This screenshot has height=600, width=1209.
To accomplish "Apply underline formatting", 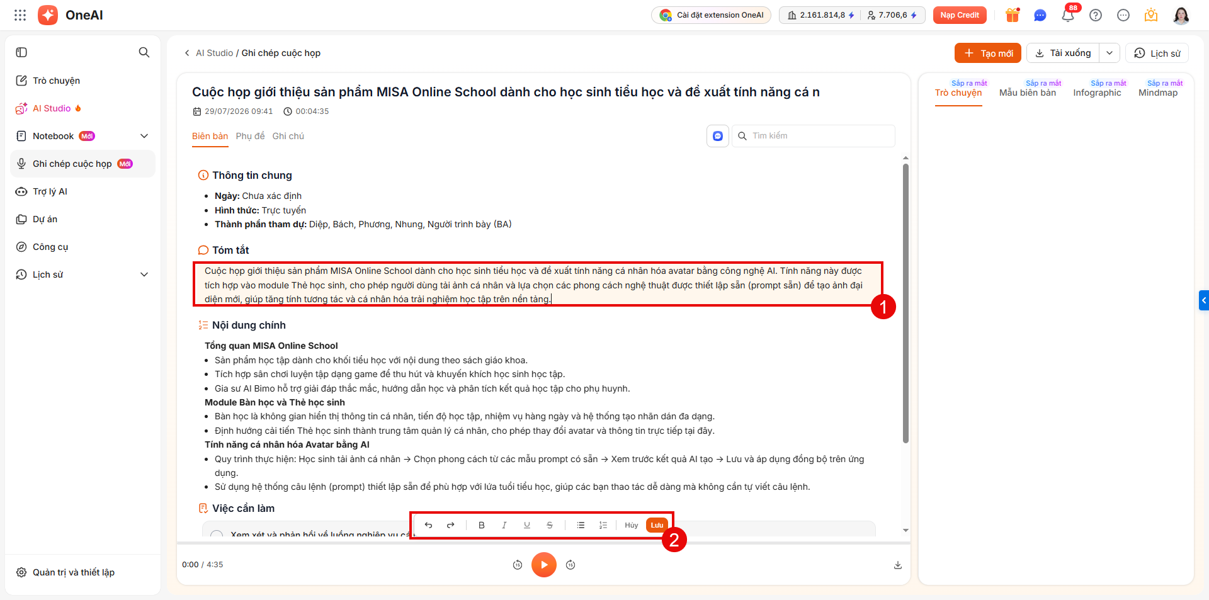I will 527,525.
